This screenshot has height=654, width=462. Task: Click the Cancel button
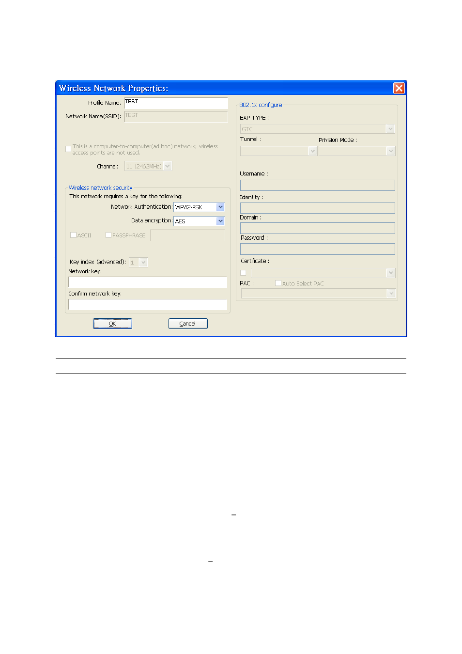coord(188,324)
